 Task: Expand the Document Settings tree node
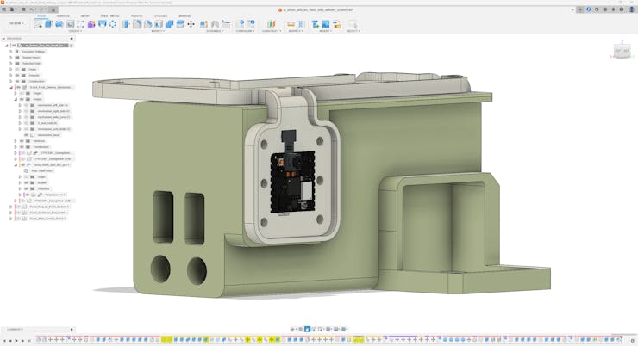coord(11,52)
